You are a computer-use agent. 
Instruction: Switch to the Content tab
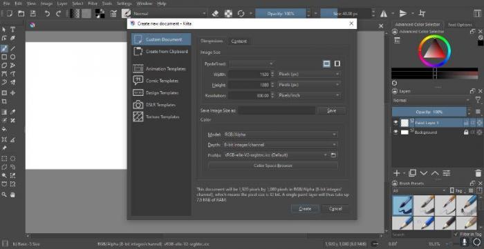pos(239,41)
